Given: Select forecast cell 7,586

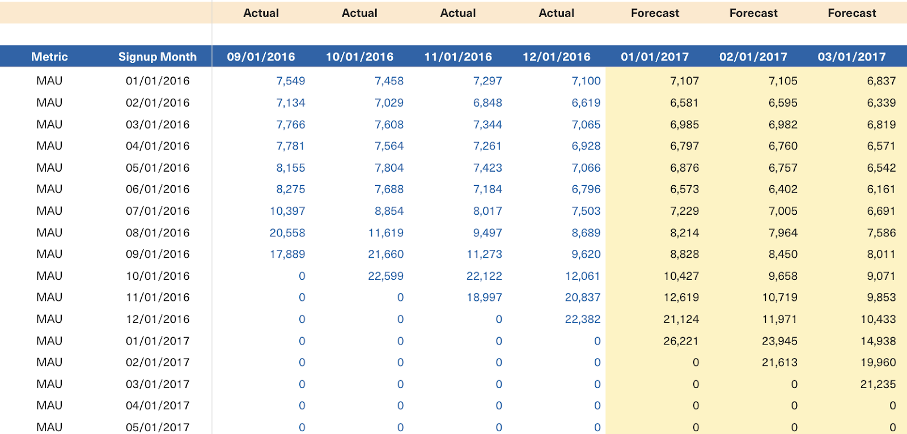Looking at the screenshot, I should pyautogui.click(x=881, y=233).
